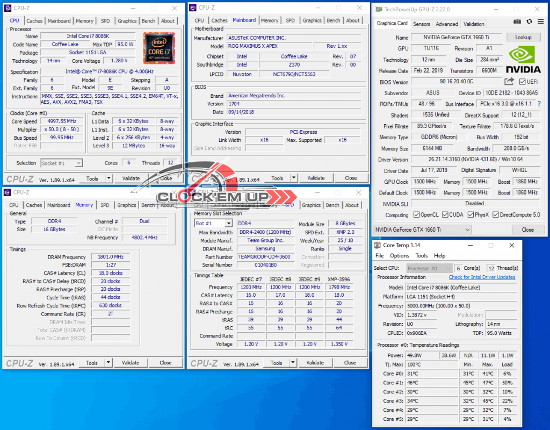Viewport: 550px width, 430px height.
Task: Switch to the Sensors tab in GPU-Z
Action: (x=422, y=24)
